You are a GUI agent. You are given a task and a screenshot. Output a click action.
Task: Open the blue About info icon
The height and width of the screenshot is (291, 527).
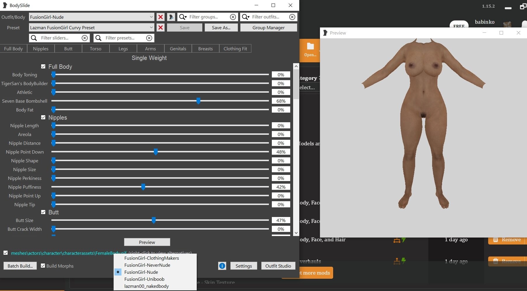point(222,266)
